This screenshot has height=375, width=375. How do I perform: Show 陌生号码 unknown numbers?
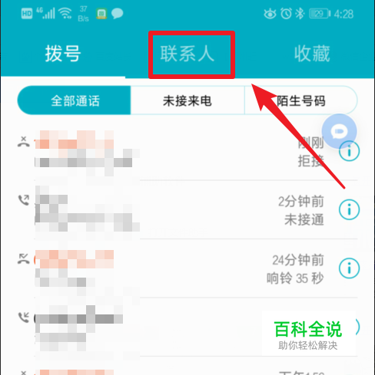click(x=301, y=100)
